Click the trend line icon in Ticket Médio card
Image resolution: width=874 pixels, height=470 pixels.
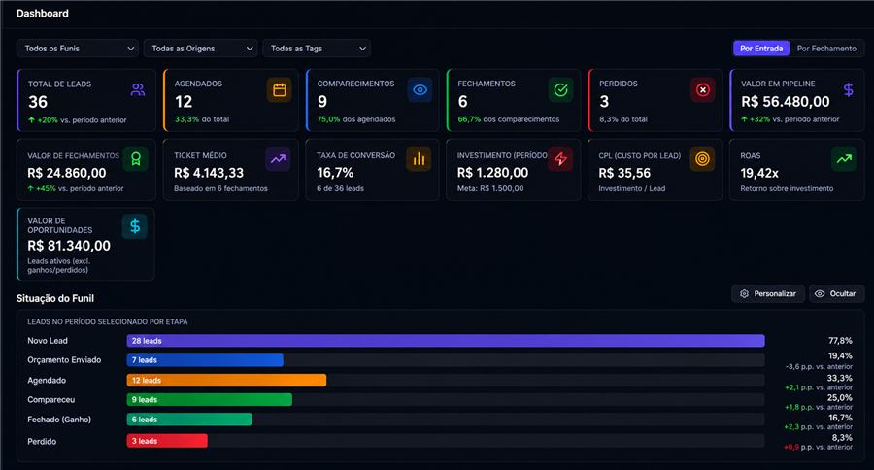click(x=278, y=159)
